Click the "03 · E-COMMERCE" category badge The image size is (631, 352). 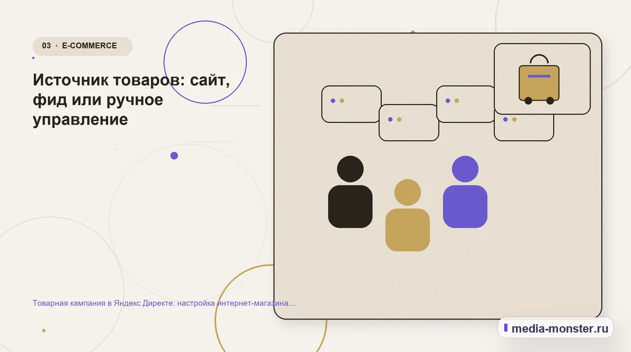pos(83,46)
